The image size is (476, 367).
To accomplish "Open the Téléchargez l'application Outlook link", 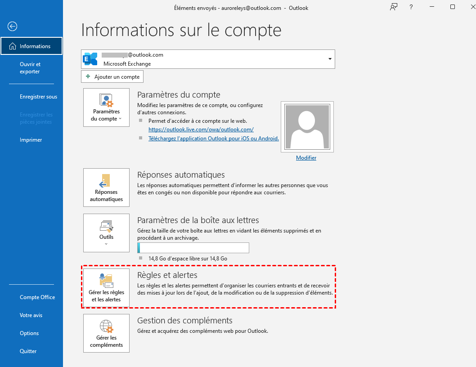I will tap(213, 139).
